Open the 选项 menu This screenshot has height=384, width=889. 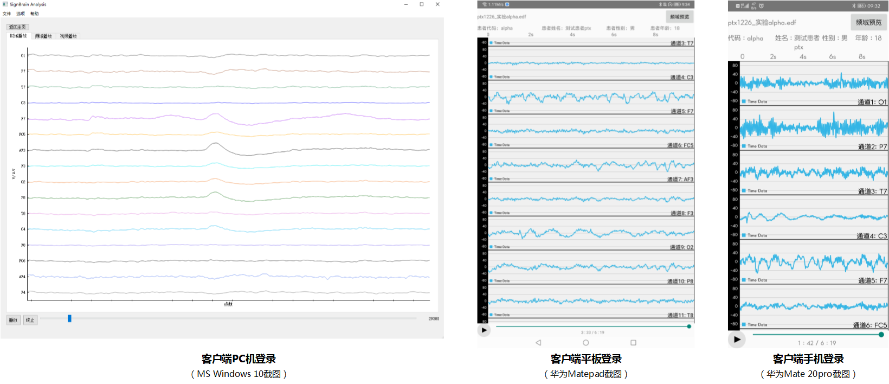coord(21,14)
